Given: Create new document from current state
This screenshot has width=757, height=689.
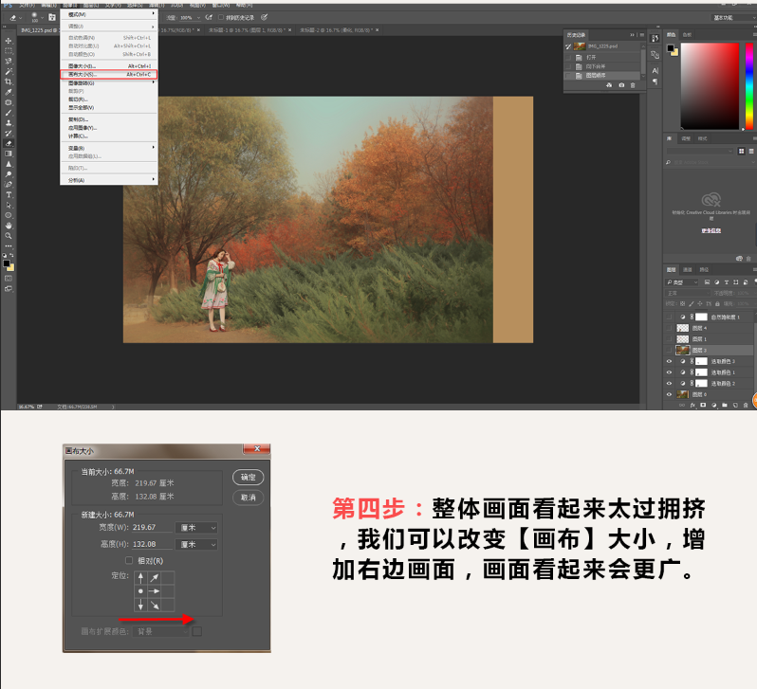Looking at the screenshot, I should 609,85.
